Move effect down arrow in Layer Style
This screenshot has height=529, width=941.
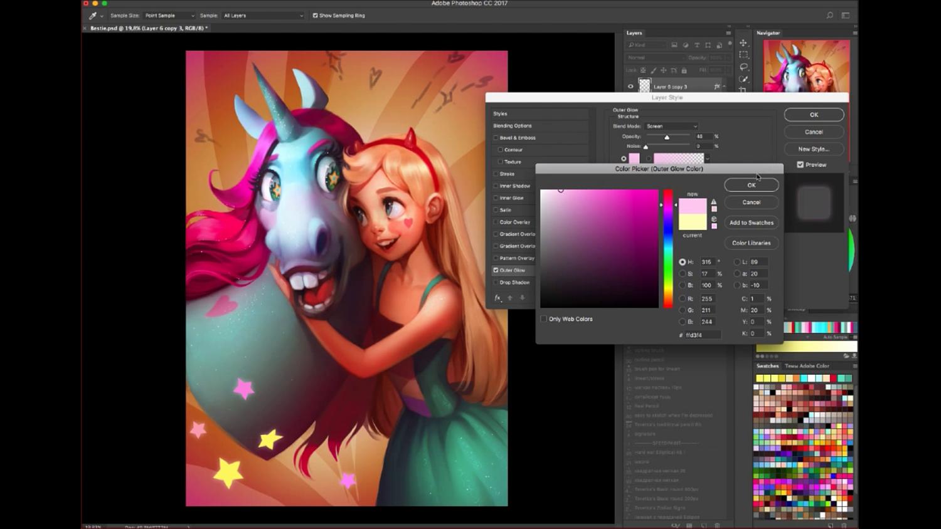522,298
